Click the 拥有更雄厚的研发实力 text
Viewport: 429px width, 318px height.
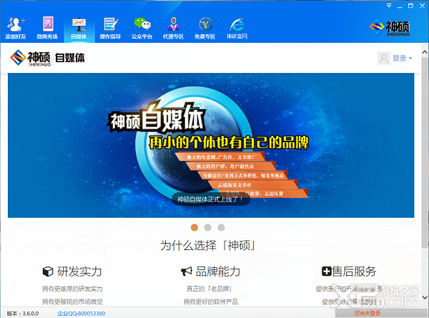tap(72, 289)
